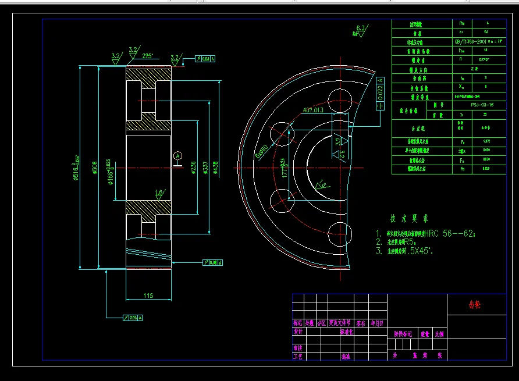The height and width of the screenshot is (381, 519).
Task: Select the 177 keyway depth dimension
Action: 284,168
